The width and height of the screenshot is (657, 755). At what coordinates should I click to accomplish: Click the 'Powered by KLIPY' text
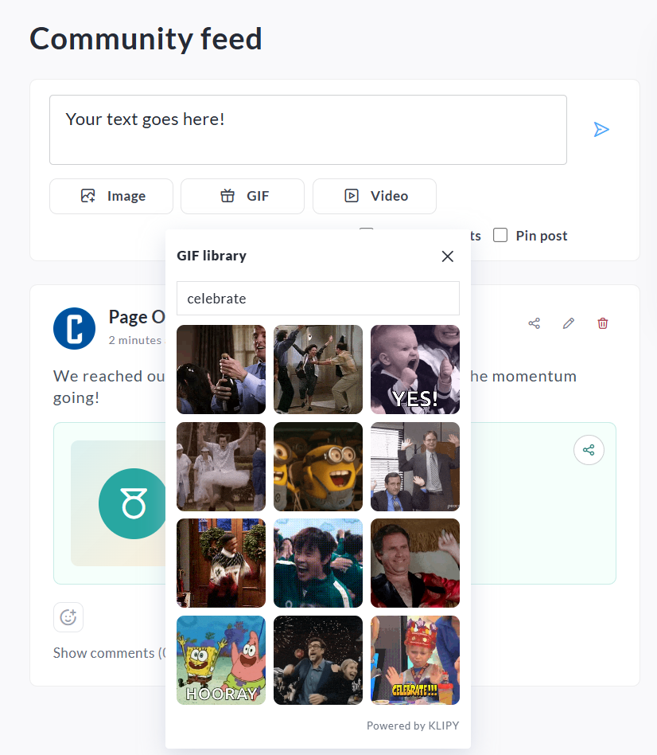pyautogui.click(x=413, y=726)
